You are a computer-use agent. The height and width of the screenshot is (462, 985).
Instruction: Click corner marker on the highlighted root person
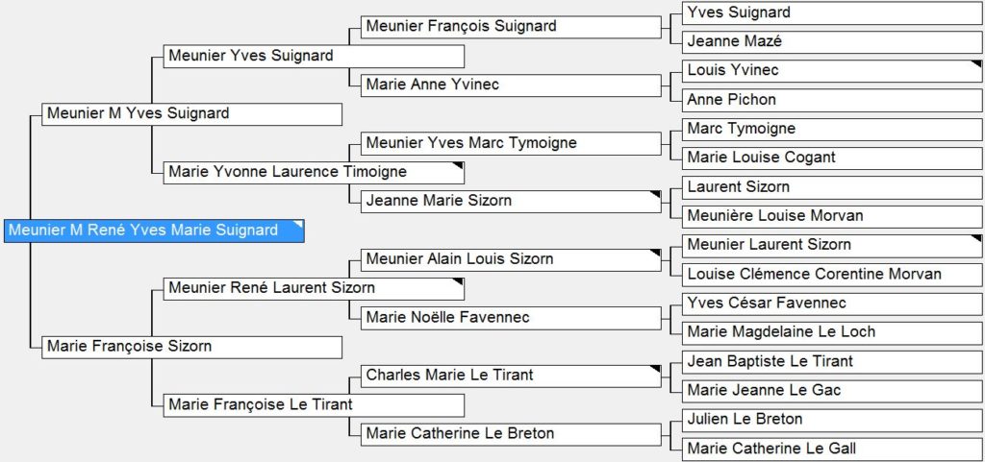[x=298, y=225]
